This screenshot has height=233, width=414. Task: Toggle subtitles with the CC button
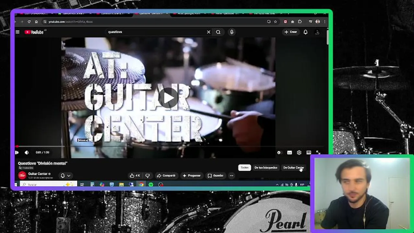click(x=290, y=152)
